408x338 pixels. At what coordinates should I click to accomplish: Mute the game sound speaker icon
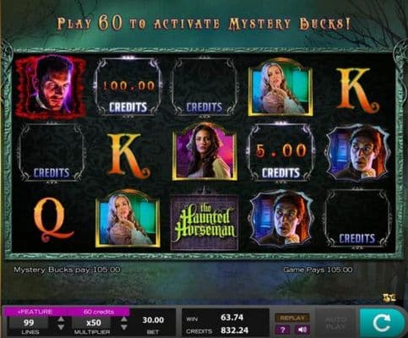(x=302, y=330)
